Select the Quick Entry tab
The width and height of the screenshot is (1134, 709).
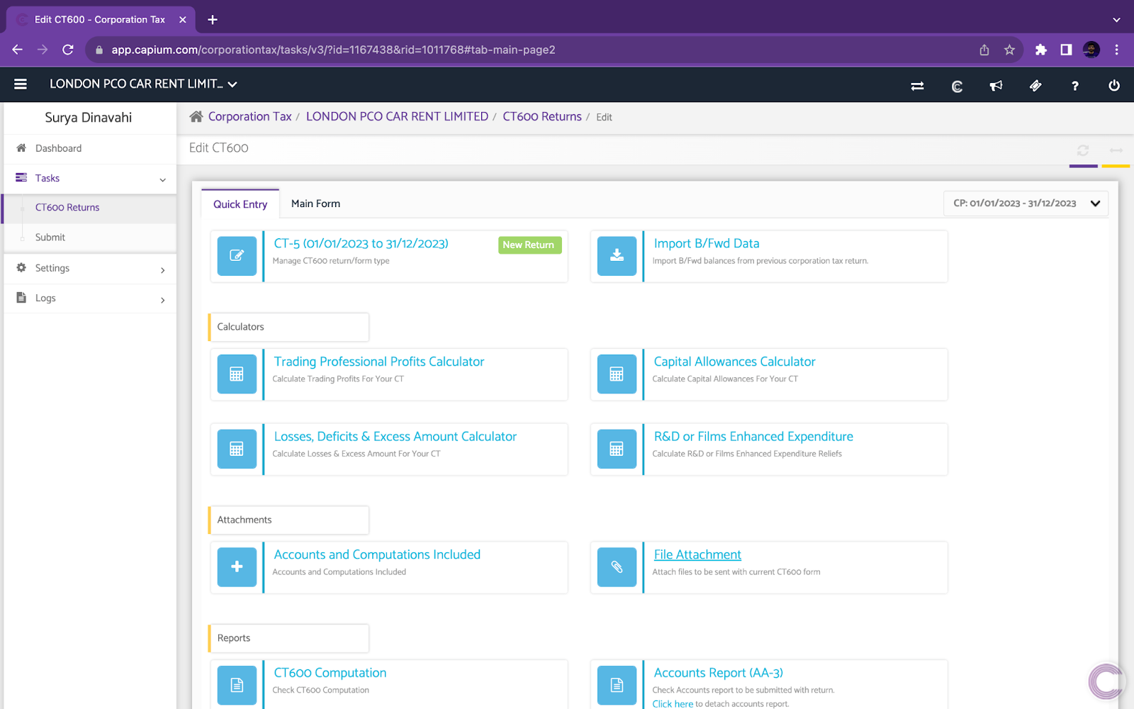240,204
